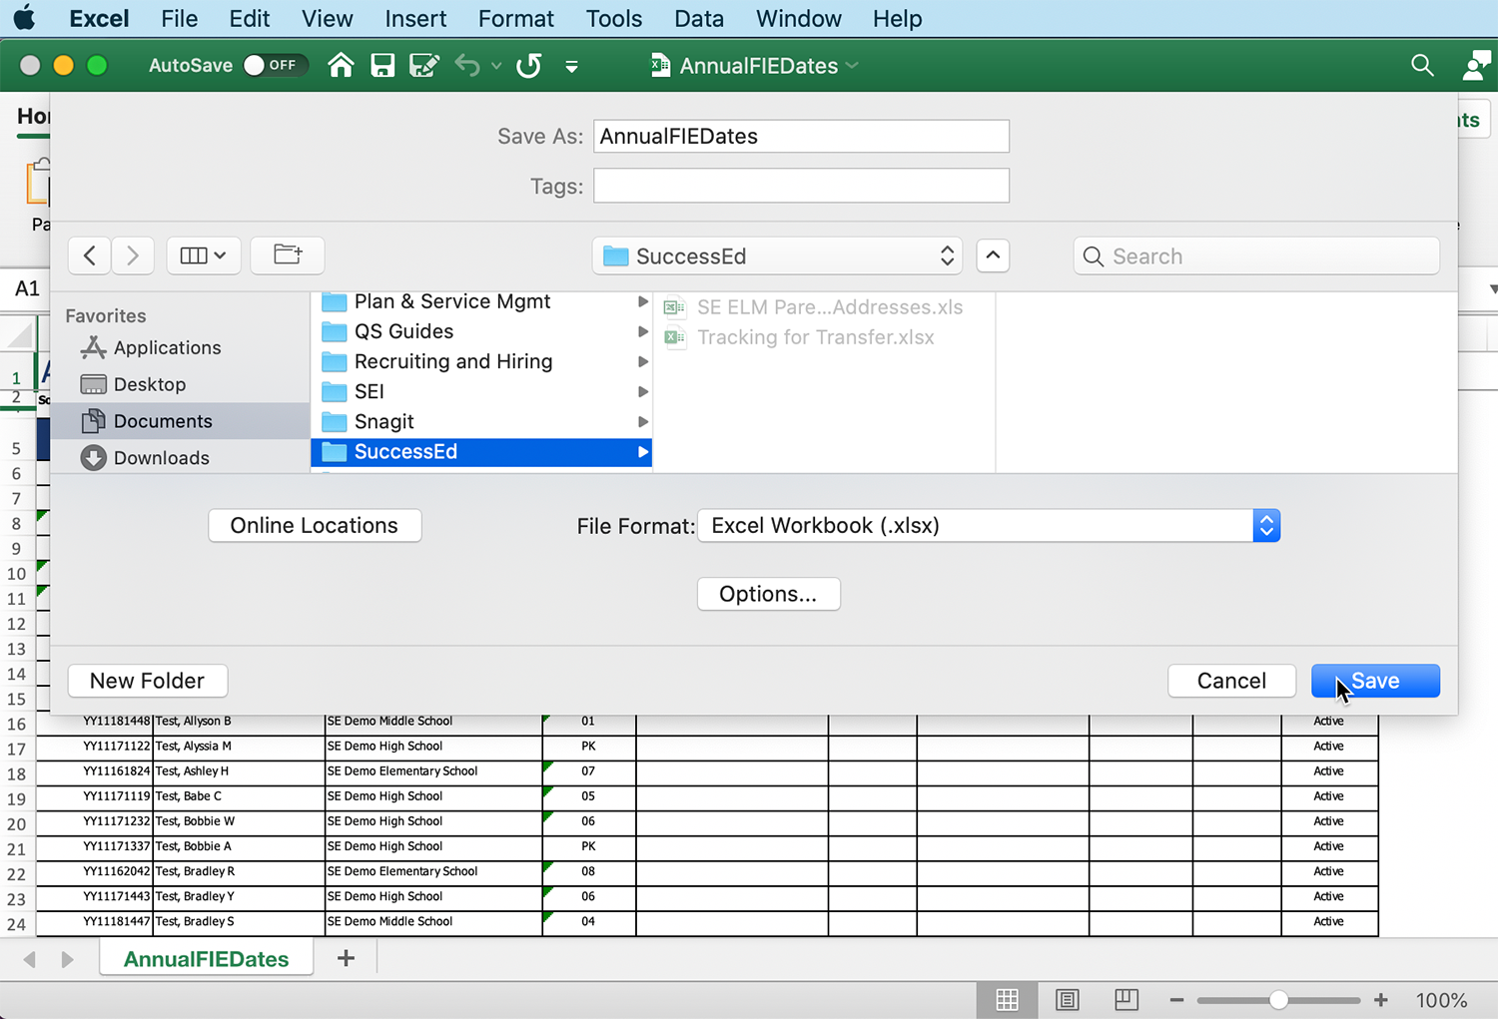Click the Save As filename field

tap(801, 137)
